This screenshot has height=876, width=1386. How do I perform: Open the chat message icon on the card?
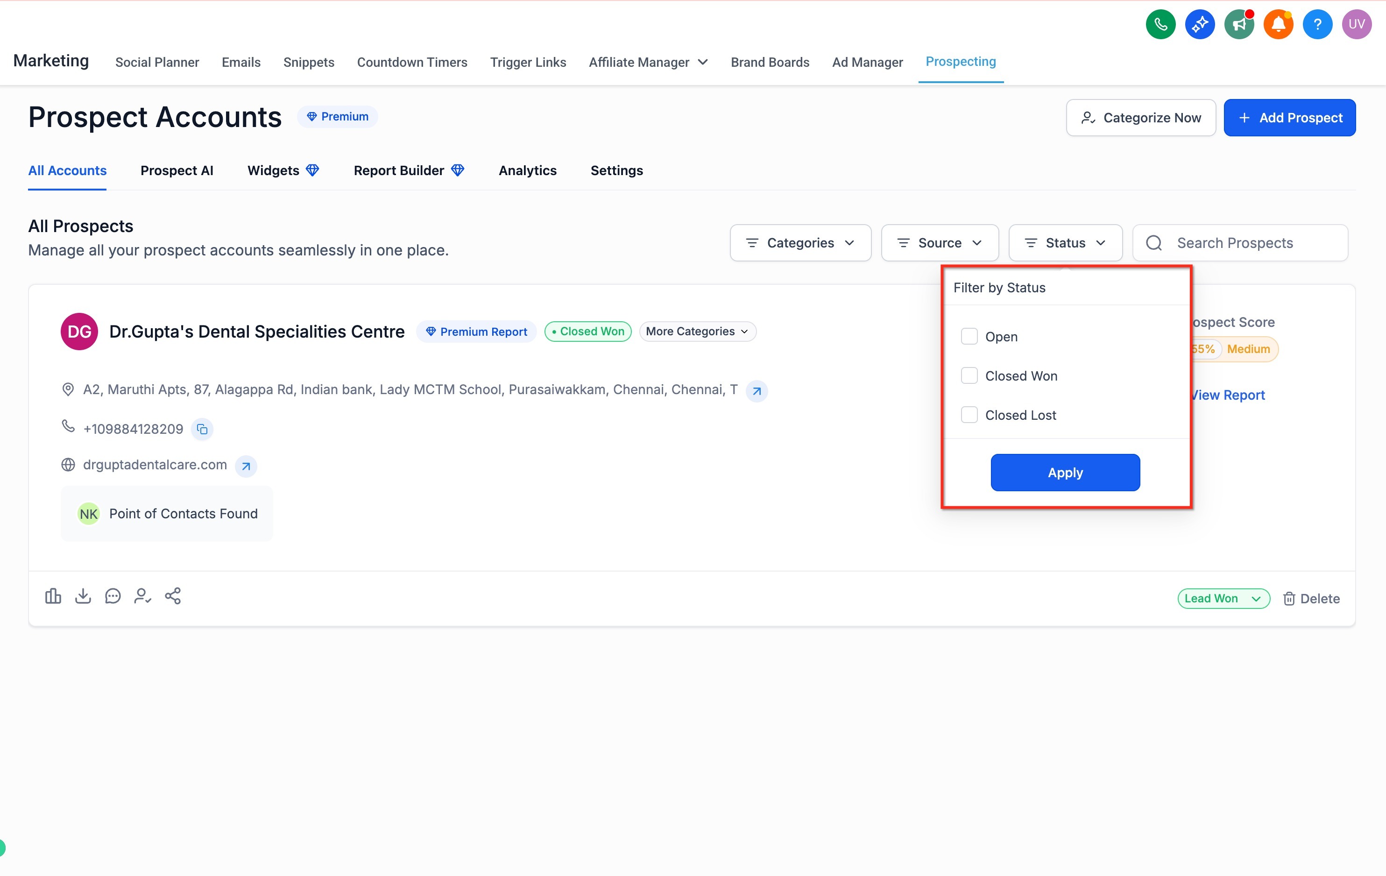113,596
